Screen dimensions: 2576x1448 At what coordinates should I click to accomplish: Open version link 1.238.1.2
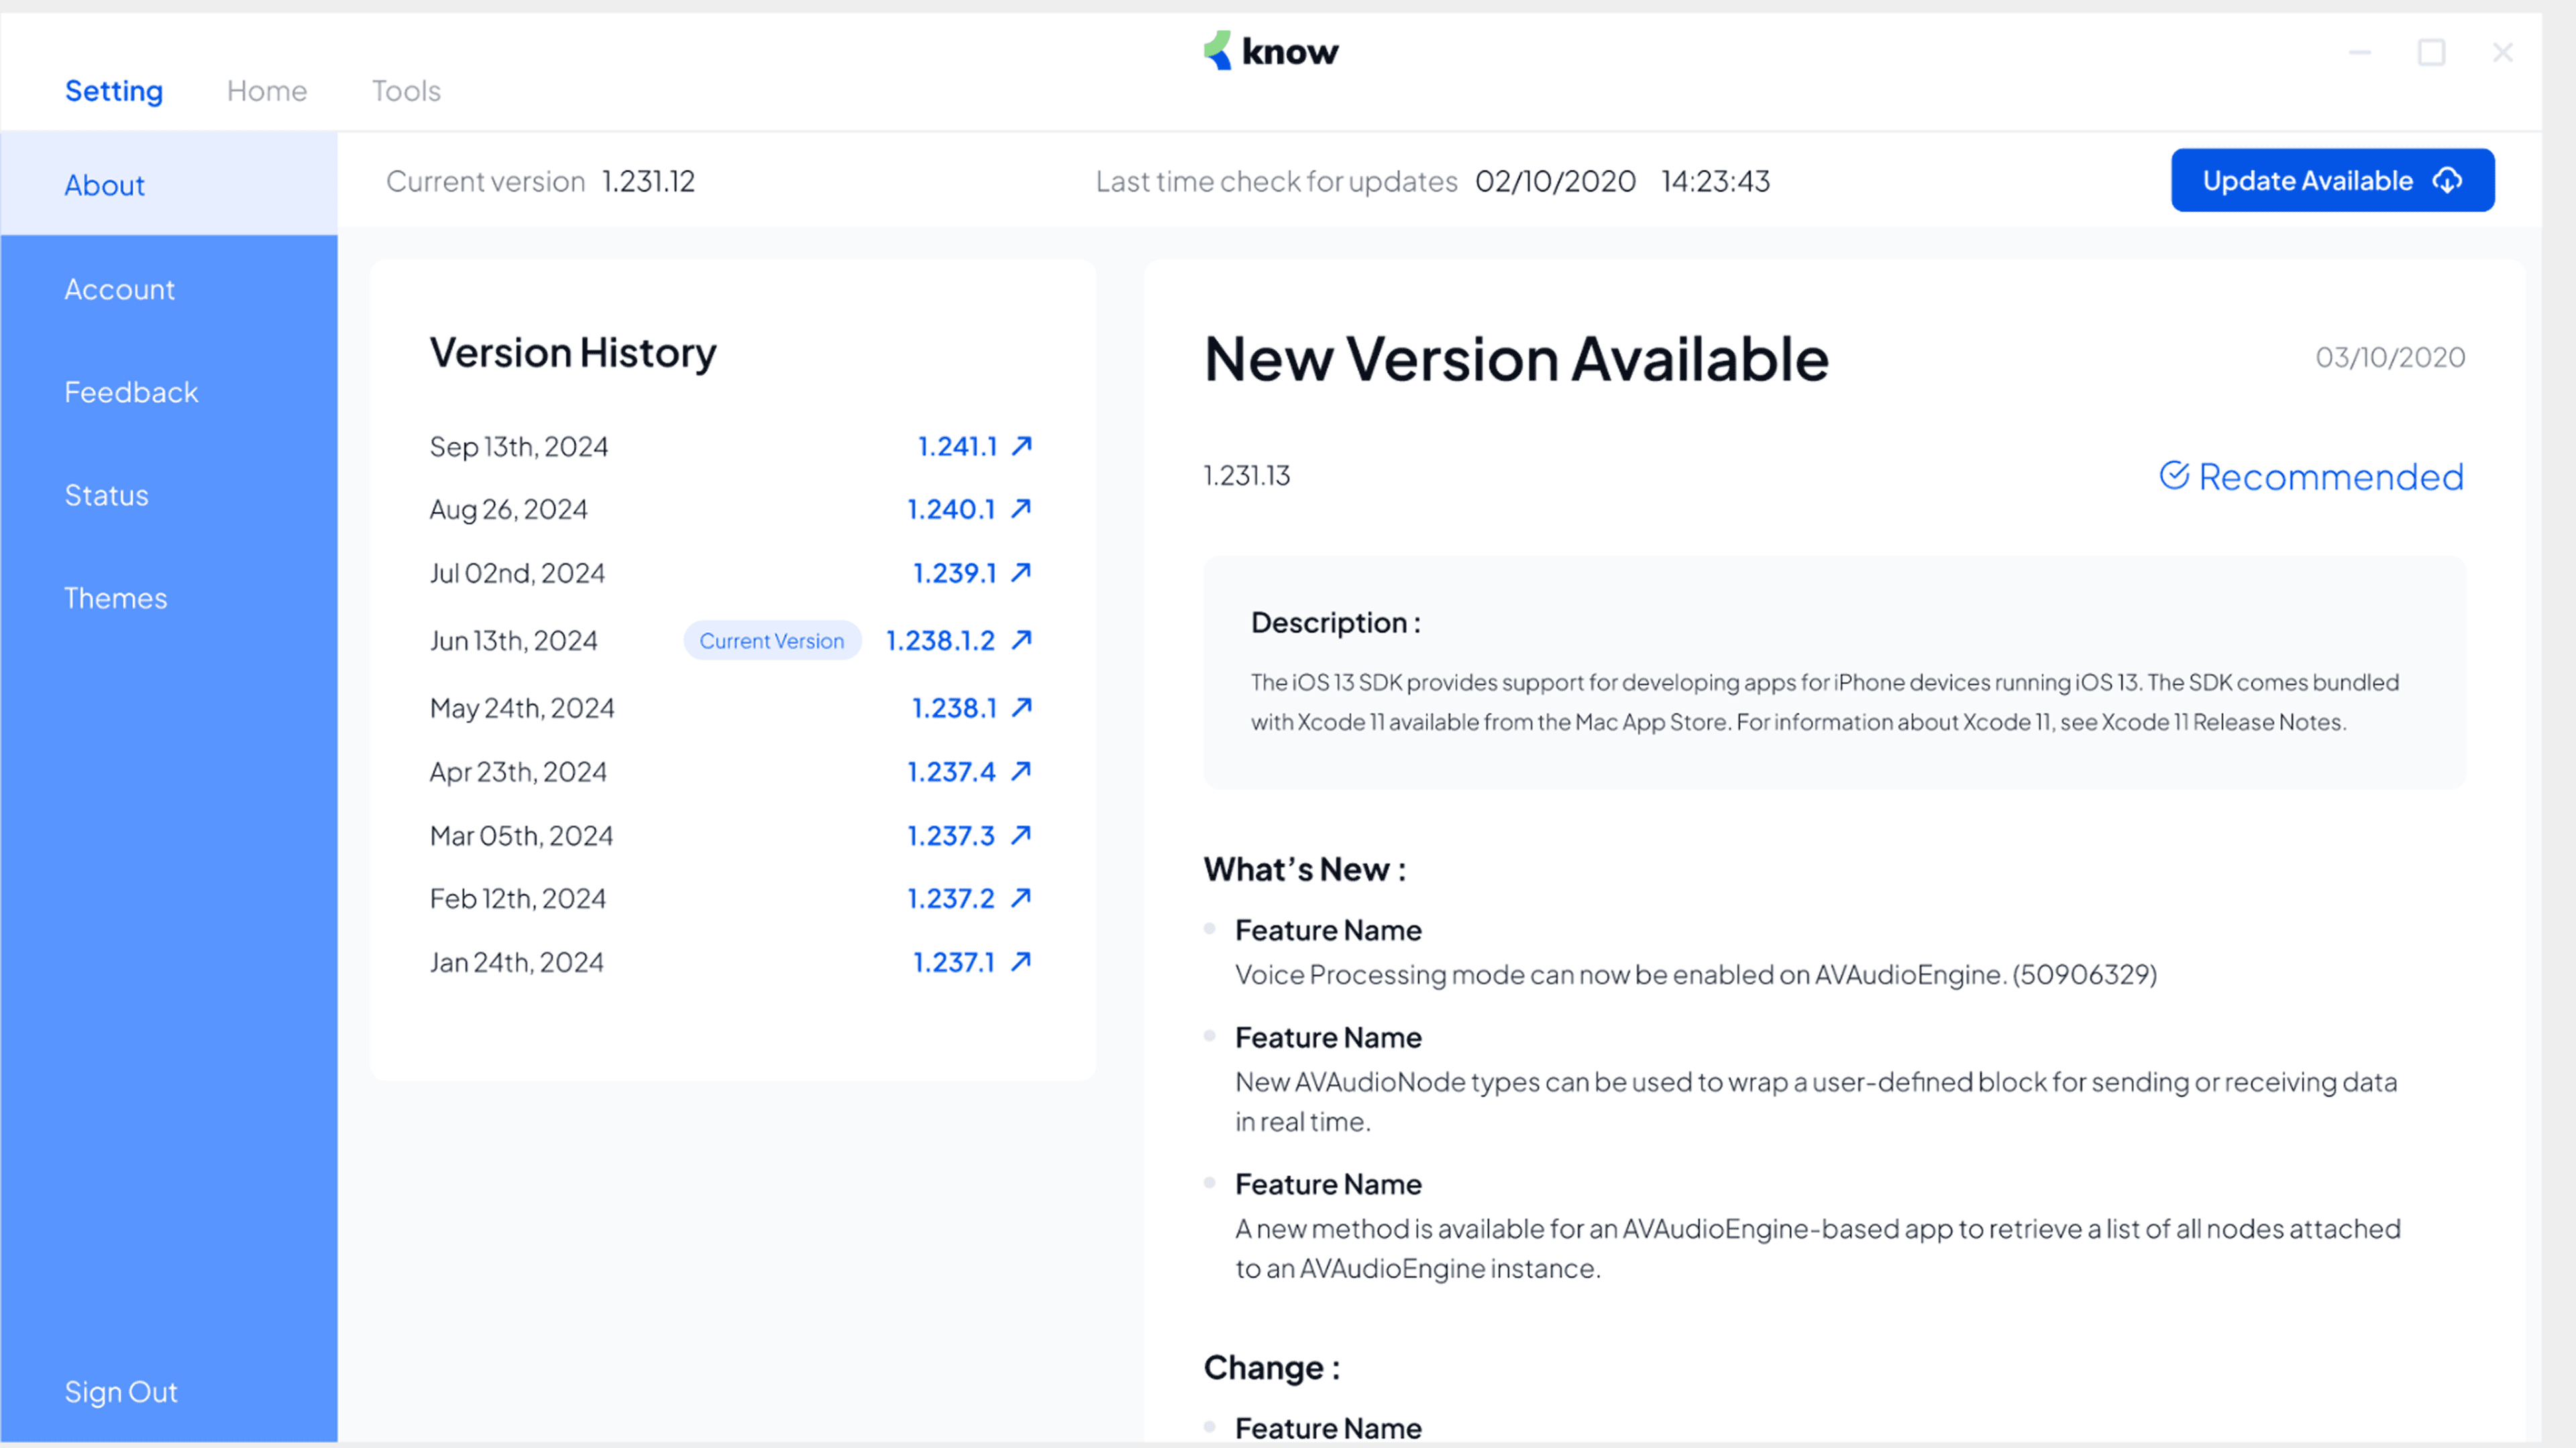tap(940, 641)
